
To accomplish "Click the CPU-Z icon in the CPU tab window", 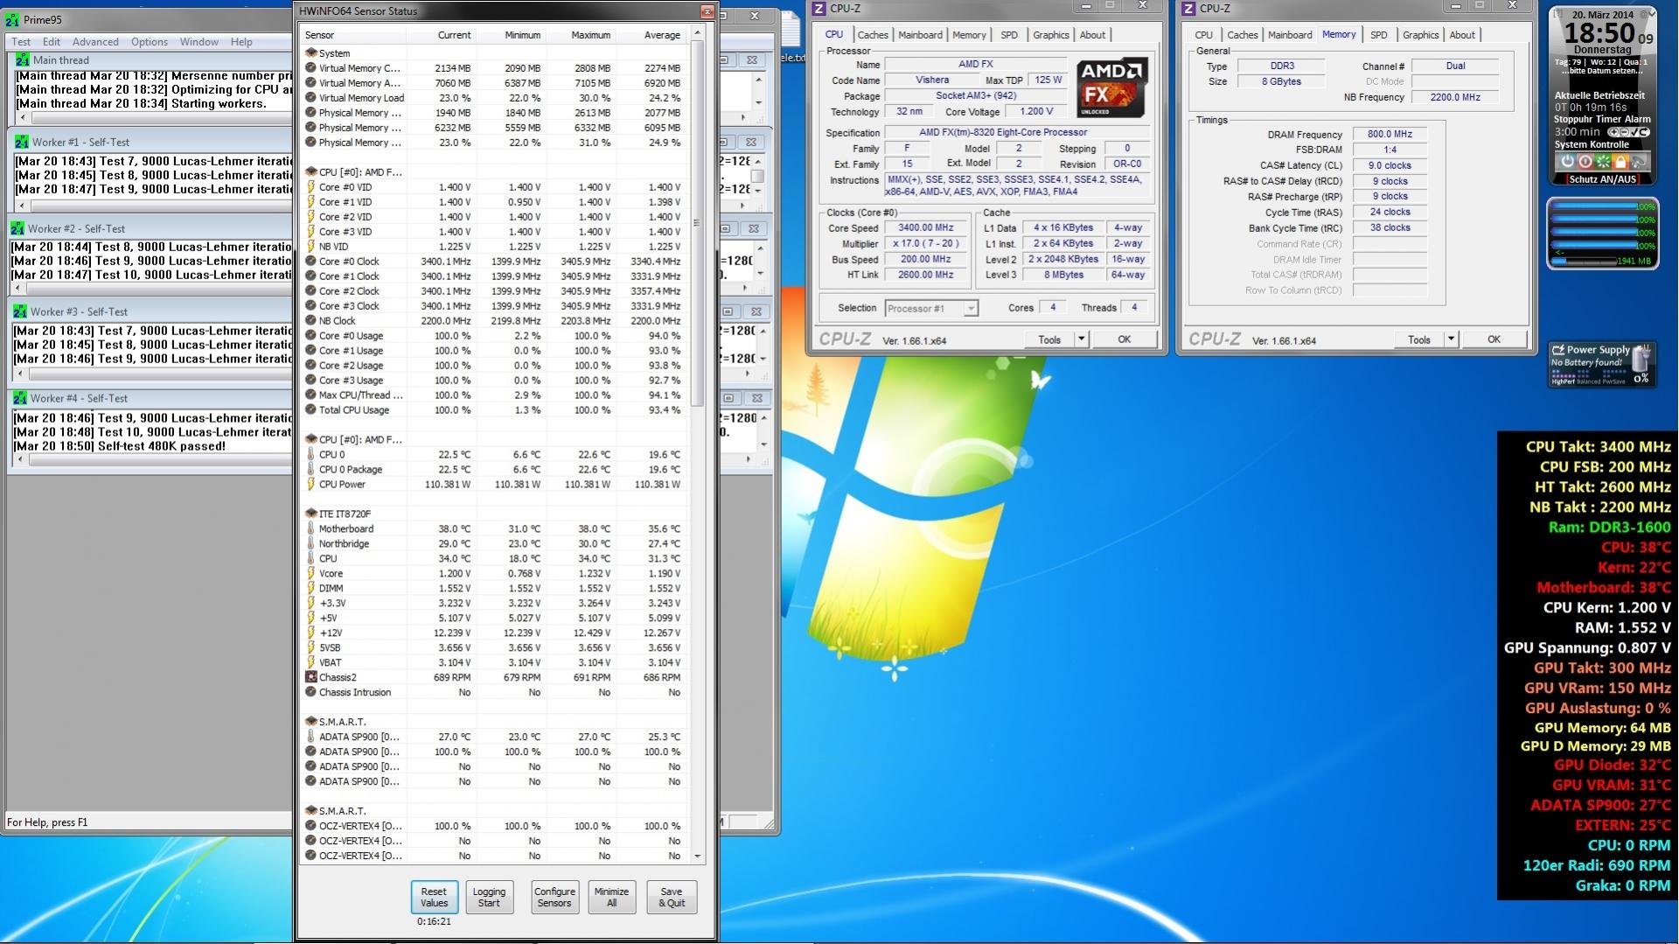I will point(819,9).
